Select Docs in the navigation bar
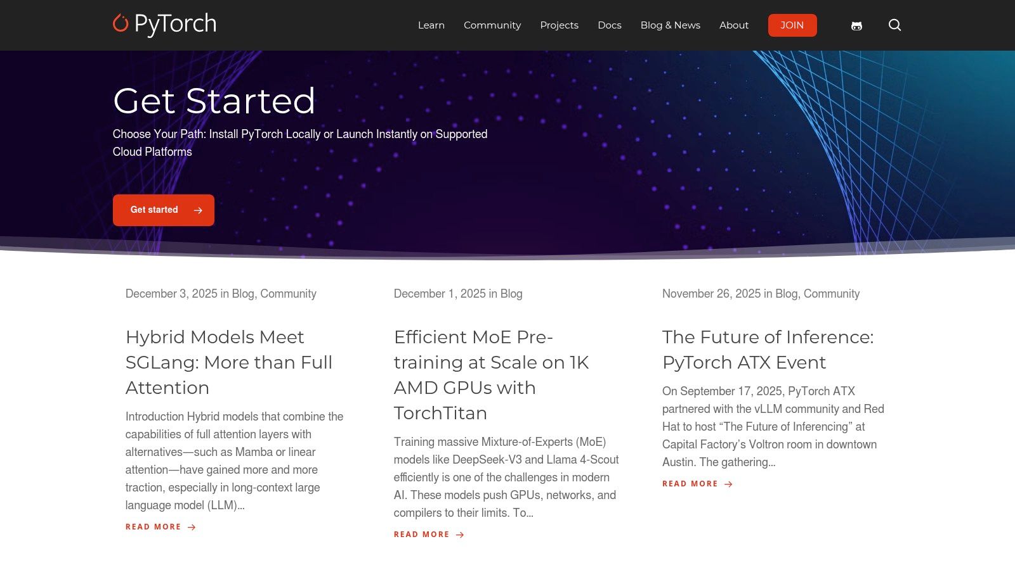Image resolution: width=1015 pixels, height=570 pixels. point(610,25)
